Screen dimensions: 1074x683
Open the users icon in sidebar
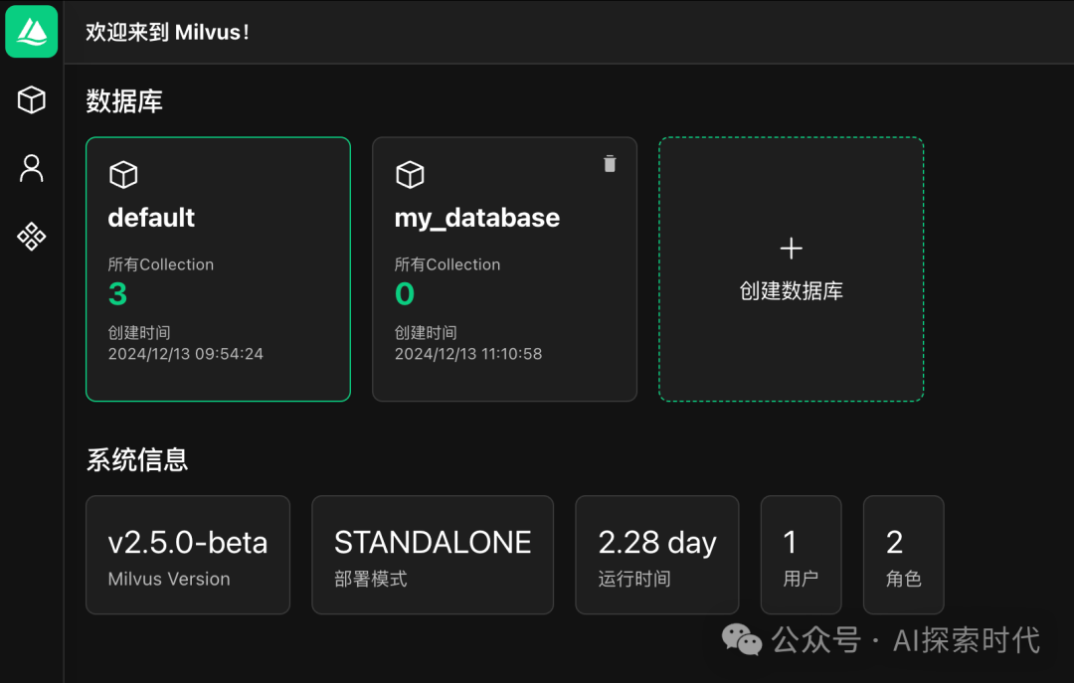(x=32, y=169)
